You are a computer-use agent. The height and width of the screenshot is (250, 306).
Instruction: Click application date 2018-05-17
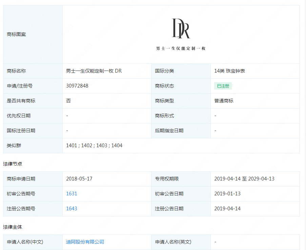click(79, 179)
